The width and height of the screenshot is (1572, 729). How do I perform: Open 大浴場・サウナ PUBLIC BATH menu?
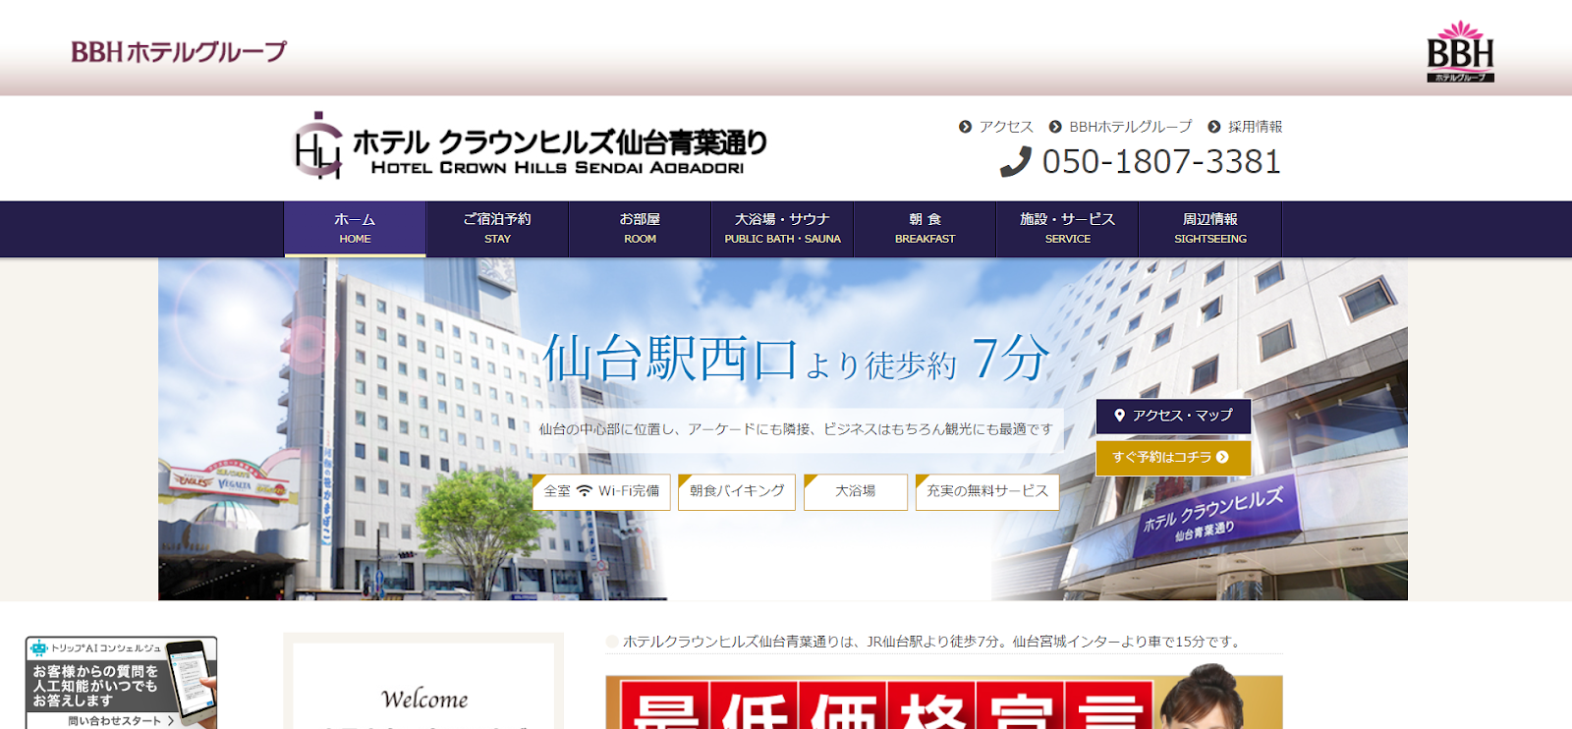[x=782, y=229]
